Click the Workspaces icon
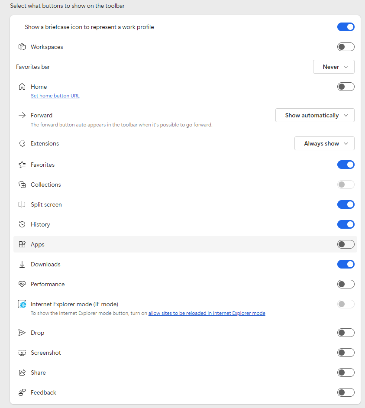This screenshot has width=365, height=408. click(22, 47)
